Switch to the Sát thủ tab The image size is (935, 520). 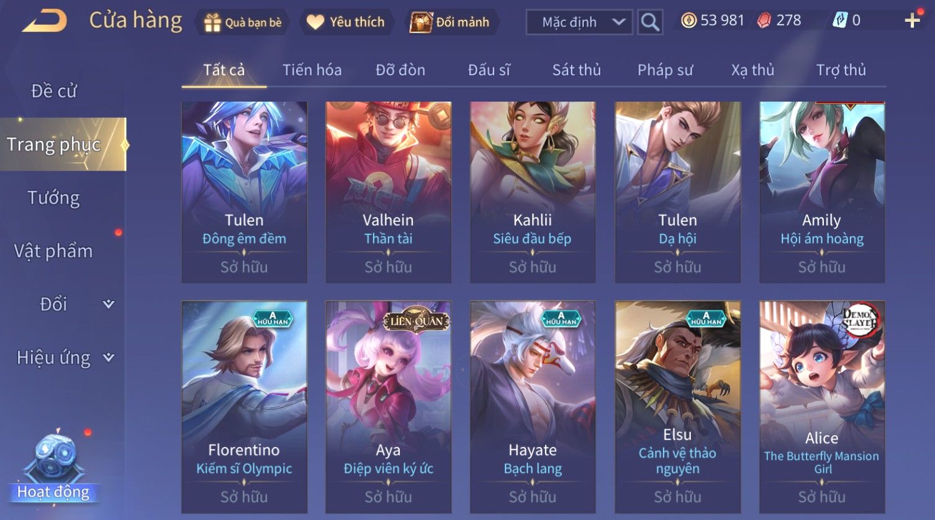[x=577, y=70]
